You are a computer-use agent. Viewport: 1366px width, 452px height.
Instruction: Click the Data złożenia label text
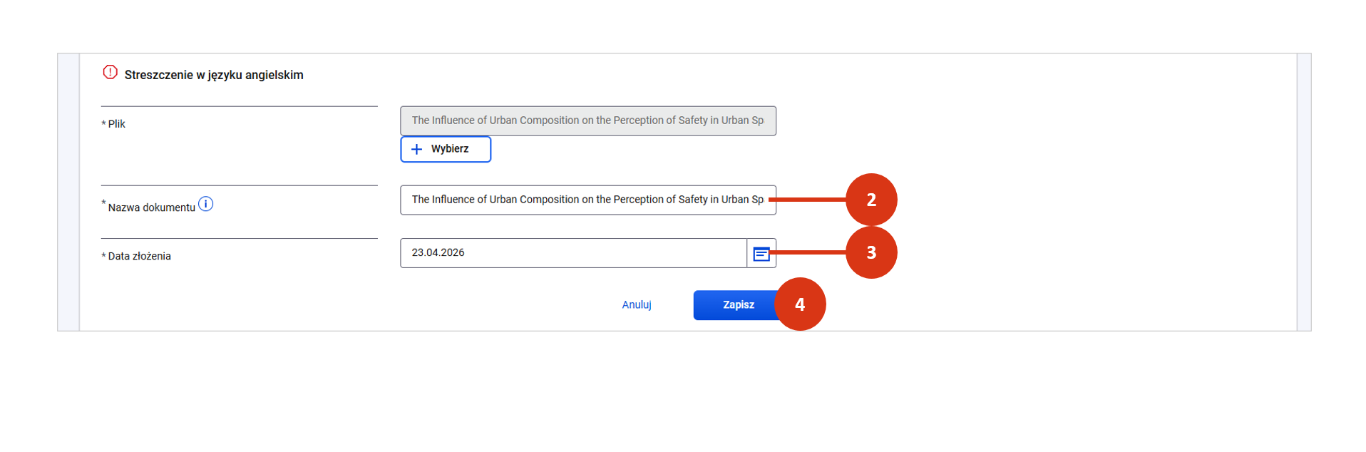tap(139, 256)
